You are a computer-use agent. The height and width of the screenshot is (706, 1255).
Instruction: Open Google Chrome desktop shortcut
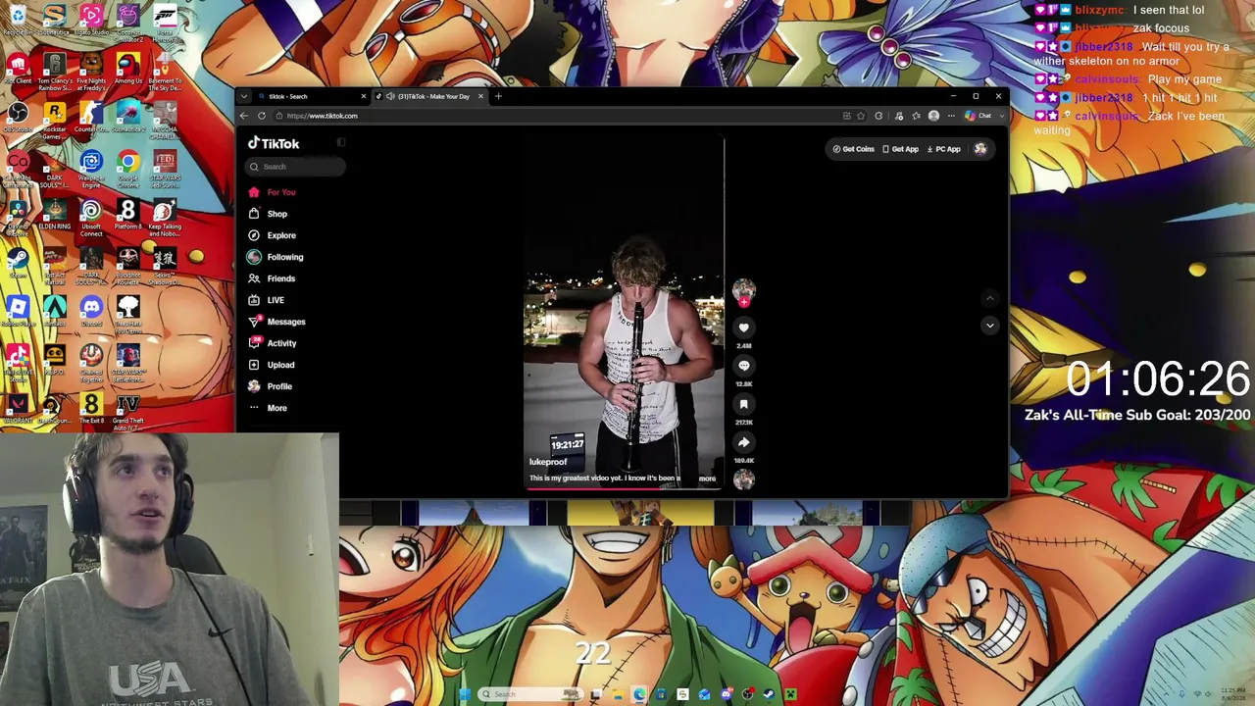[x=127, y=167]
